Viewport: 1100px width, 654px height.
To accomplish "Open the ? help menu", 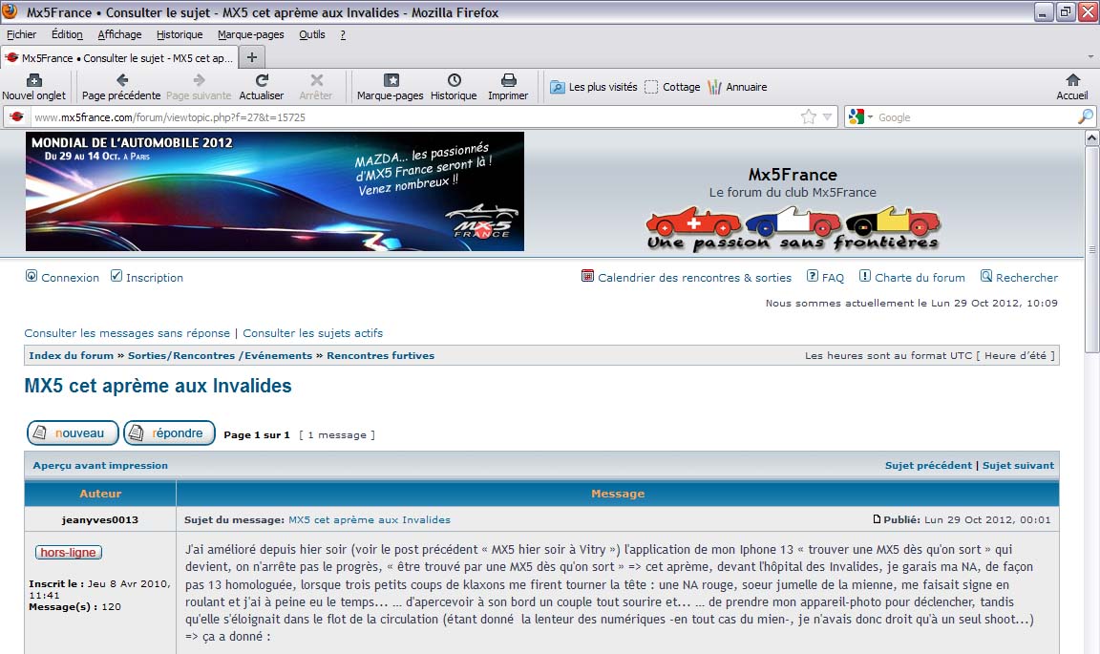I will pyautogui.click(x=343, y=34).
